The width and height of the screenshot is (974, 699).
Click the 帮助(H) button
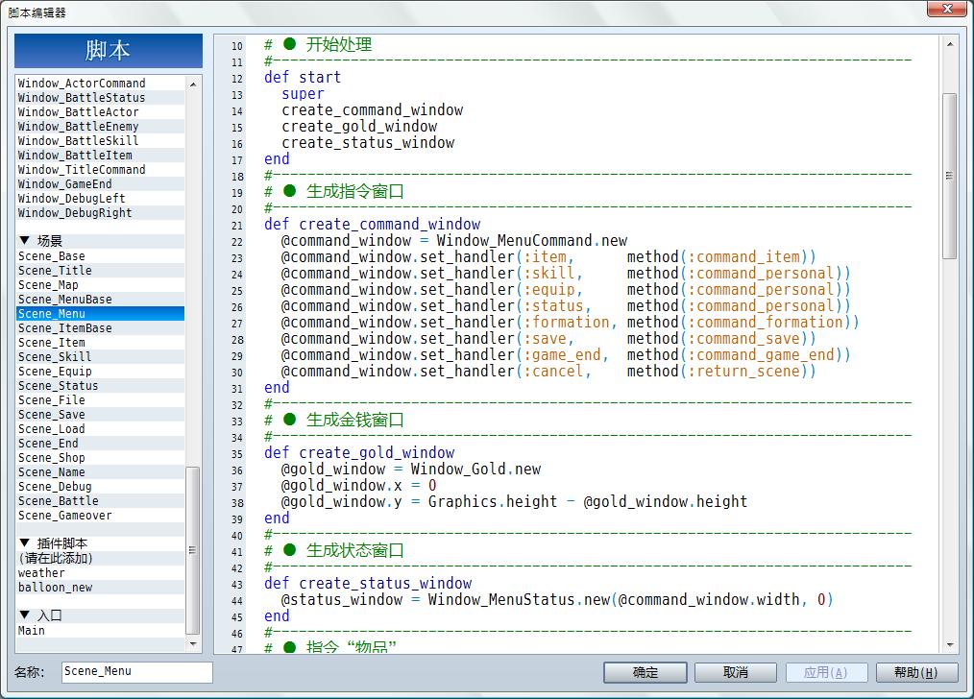(916, 672)
